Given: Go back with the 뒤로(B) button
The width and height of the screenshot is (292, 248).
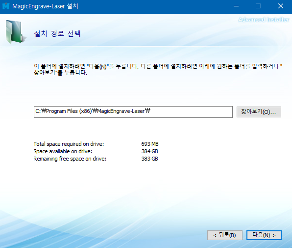Looking at the screenshot, I should 225,235.
